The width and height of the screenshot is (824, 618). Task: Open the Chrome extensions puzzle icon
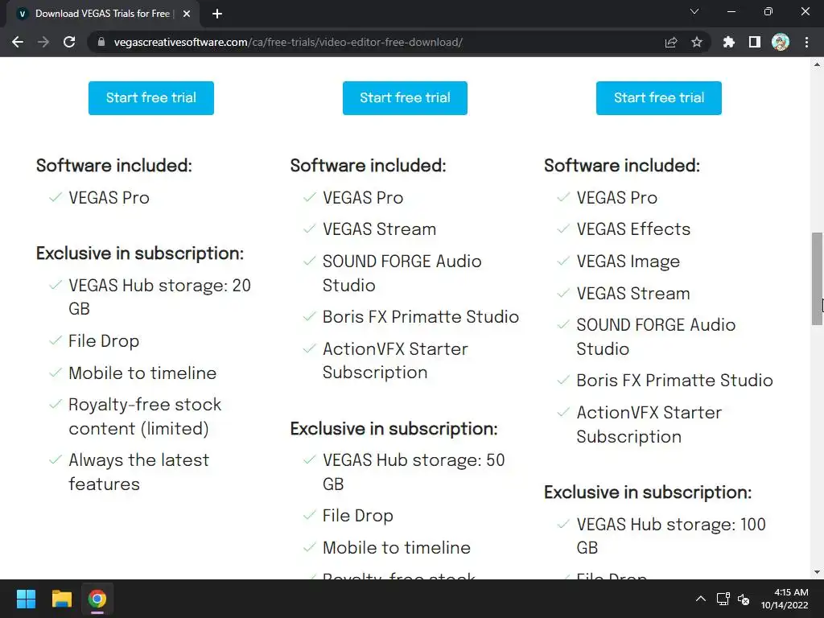coord(729,43)
